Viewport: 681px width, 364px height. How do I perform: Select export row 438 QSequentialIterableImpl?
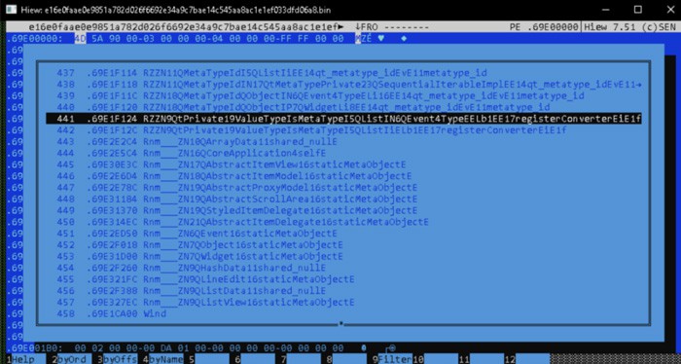pos(343,85)
